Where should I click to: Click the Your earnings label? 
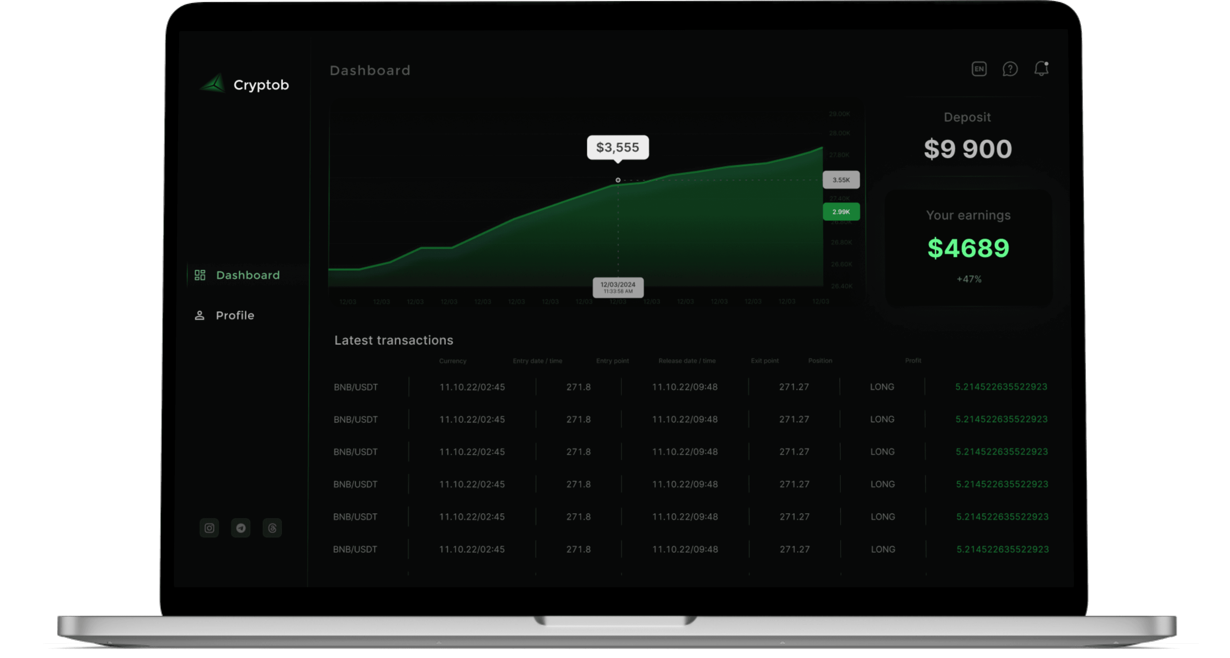pyautogui.click(x=968, y=215)
